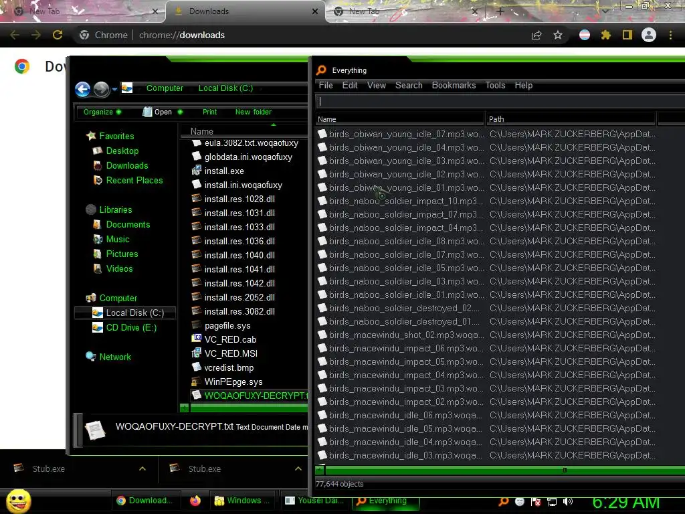Click the Explorer file list horizontal scrollbar
Viewport: 685px width, 514px height.
(249, 408)
